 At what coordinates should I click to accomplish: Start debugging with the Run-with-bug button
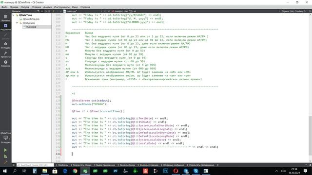click(5, 157)
